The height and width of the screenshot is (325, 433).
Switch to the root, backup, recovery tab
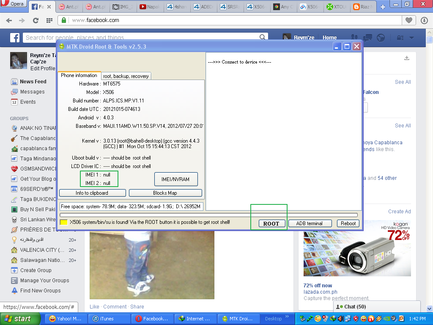[126, 76]
